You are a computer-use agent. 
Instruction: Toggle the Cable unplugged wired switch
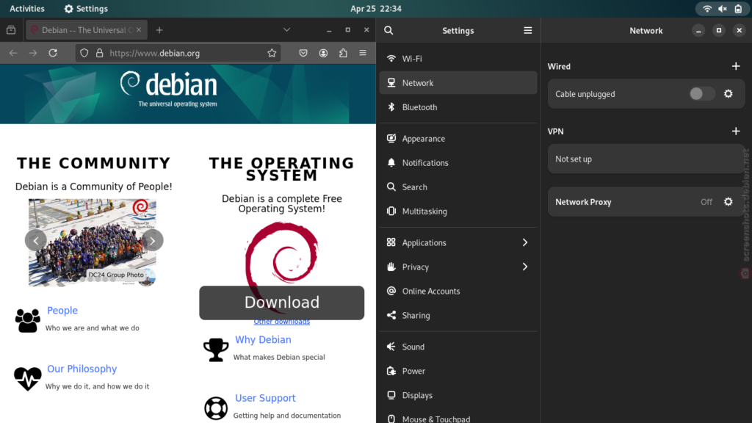coord(701,93)
